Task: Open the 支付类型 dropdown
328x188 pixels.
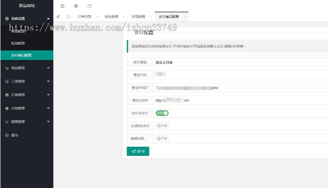Action: (240, 62)
